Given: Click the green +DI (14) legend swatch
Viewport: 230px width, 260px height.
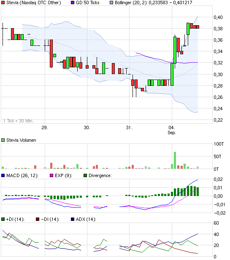Looking at the screenshot, I should coord(3,219).
